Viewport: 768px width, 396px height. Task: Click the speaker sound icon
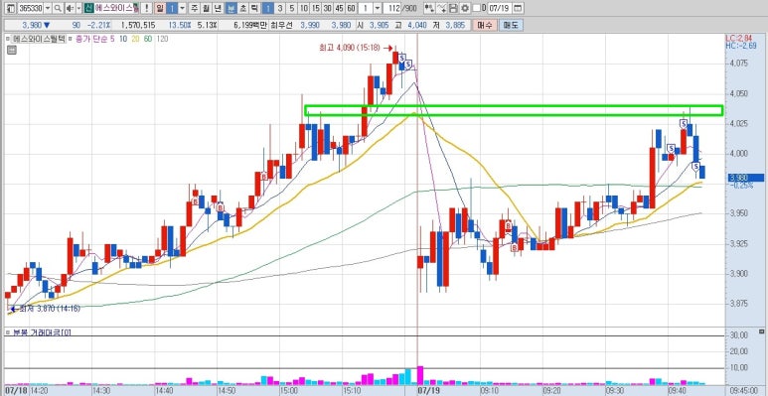coord(70,8)
